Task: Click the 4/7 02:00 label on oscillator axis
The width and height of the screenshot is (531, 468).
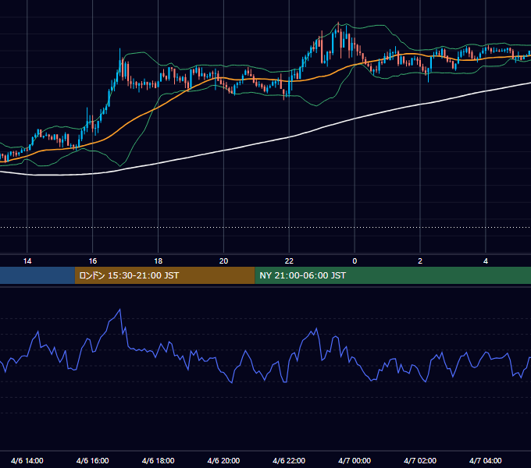Action: coord(420,460)
